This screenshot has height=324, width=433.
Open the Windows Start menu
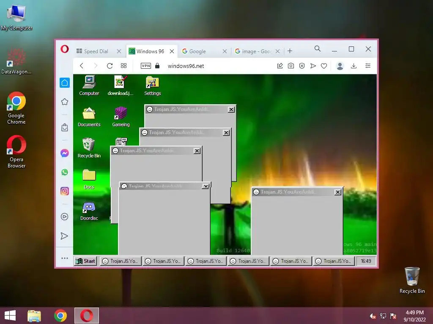(10, 316)
